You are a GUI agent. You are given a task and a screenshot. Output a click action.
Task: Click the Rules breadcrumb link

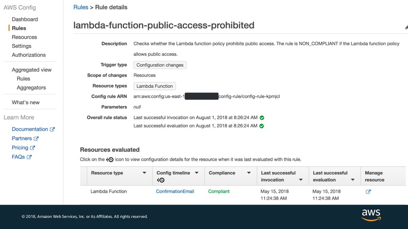pyautogui.click(x=81, y=7)
